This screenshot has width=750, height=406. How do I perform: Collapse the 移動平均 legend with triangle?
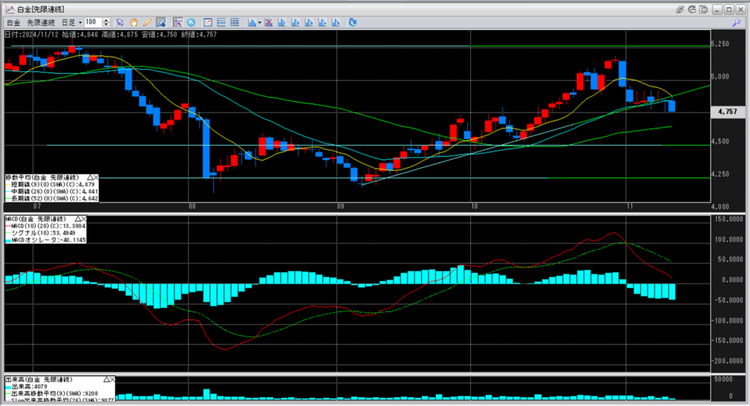point(90,178)
